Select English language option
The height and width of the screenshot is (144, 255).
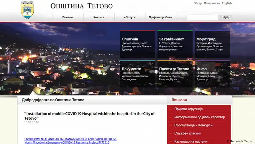click(x=227, y=3)
